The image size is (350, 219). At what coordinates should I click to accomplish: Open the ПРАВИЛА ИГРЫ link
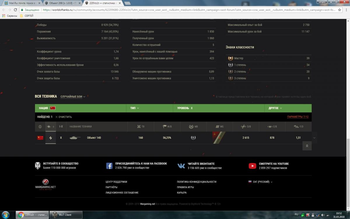click(x=185, y=187)
